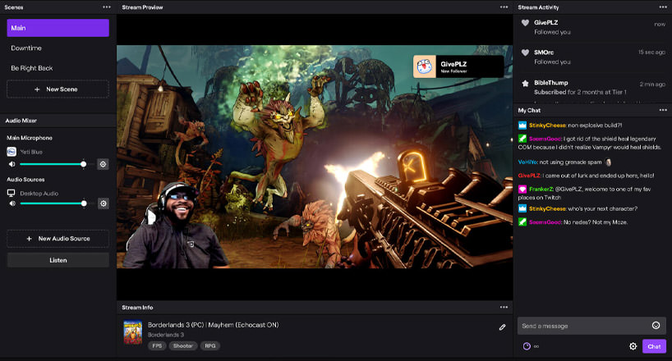Click the SMOrc follow heart icon

coord(525,53)
